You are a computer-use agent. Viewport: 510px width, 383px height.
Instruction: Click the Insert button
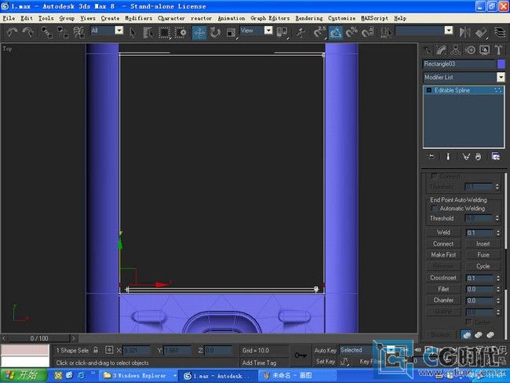pos(483,243)
